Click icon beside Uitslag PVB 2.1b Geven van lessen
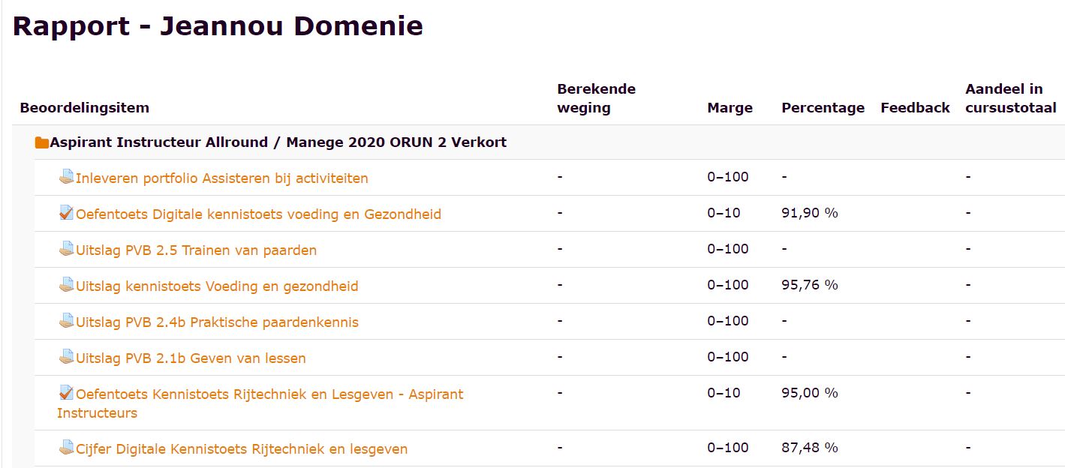 coord(67,357)
